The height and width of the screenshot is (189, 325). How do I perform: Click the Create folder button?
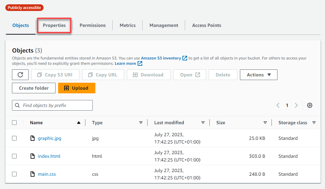click(34, 88)
